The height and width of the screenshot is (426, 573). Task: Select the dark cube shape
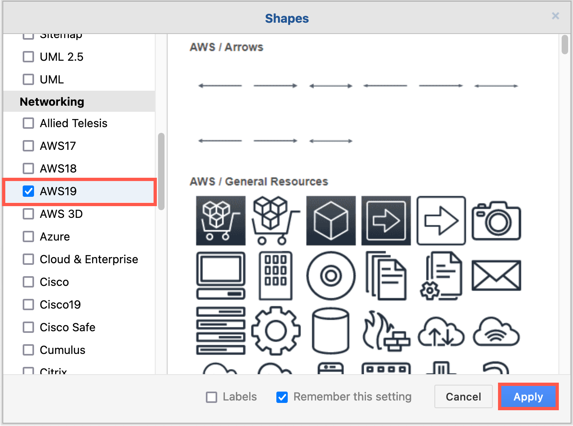331,220
